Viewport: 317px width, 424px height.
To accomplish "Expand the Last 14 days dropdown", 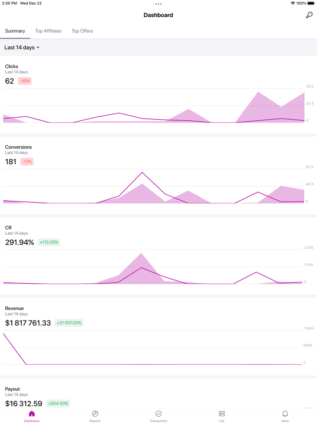I will pyautogui.click(x=22, y=47).
